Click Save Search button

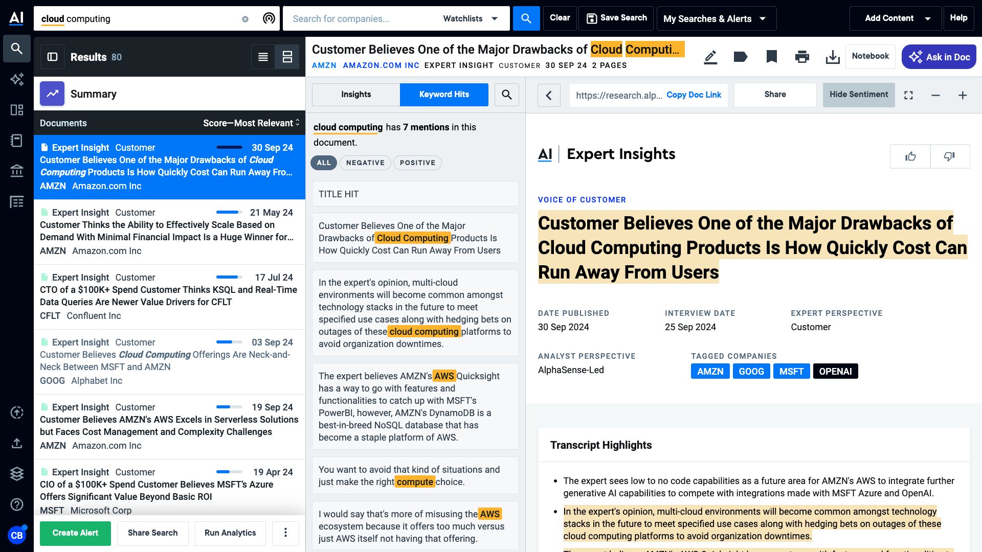pos(616,18)
